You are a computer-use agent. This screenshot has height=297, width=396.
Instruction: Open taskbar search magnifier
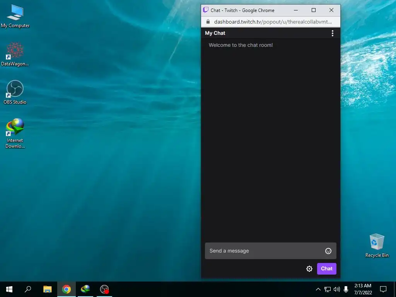point(28,289)
